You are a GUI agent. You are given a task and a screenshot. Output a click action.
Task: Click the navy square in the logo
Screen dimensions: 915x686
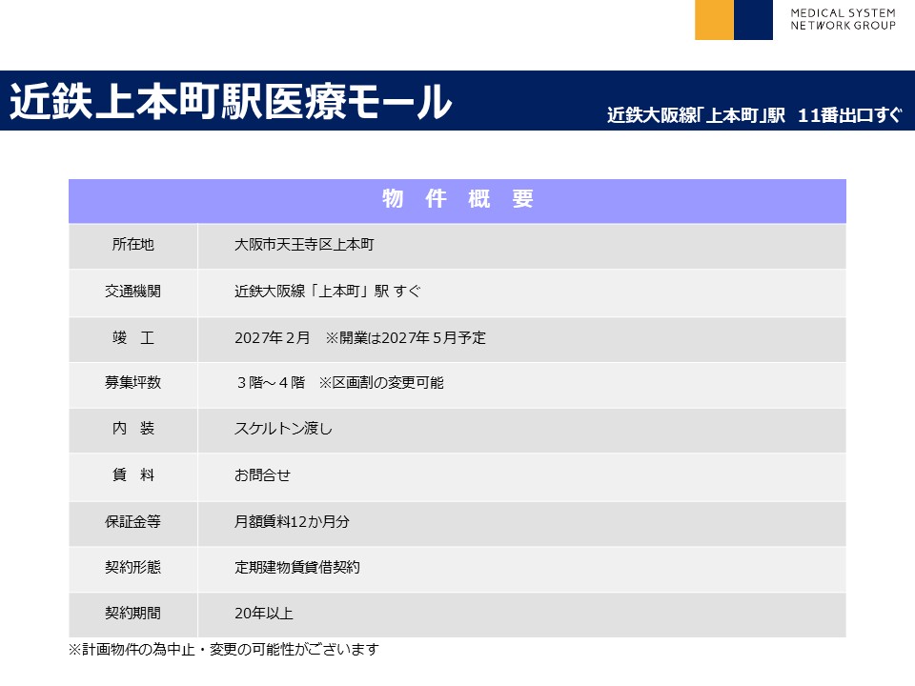tap(753, 20)
